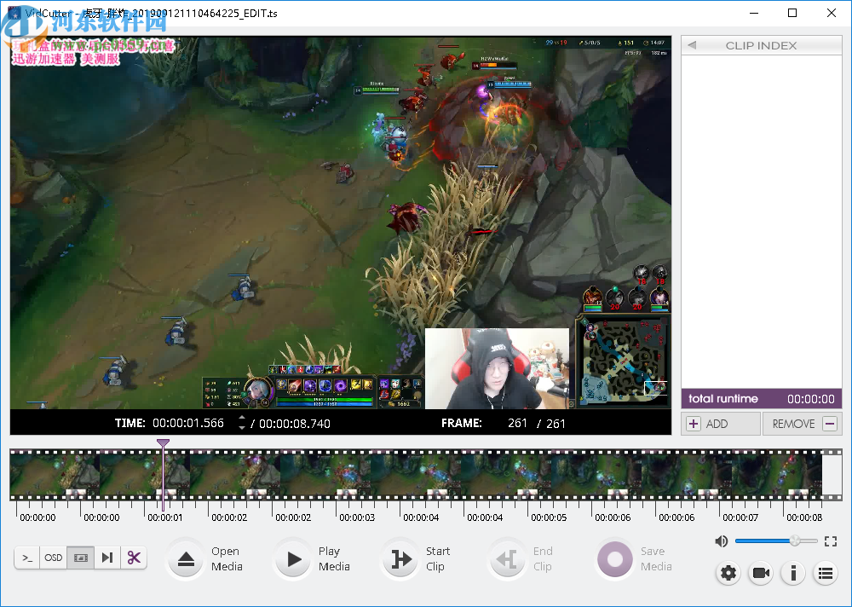The image size is (852, 607).
Task: Mute audio via speaker icon
Action: click(721, 541)
